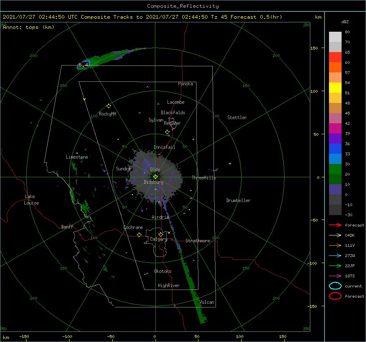
Task: Click the ThreeHills label
Action: coord(204,178)
